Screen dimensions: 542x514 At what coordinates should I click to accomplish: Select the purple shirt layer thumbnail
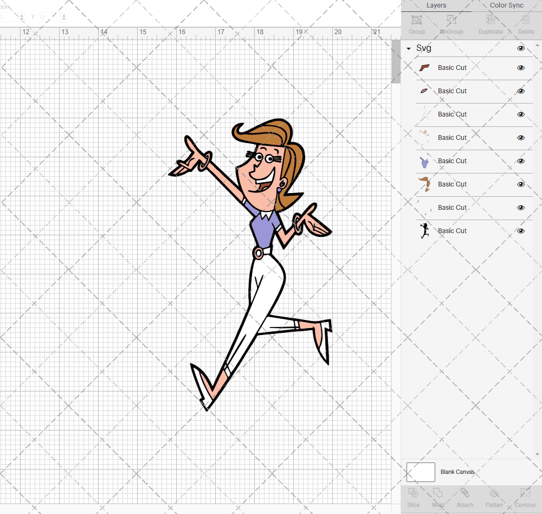[424, 161]
